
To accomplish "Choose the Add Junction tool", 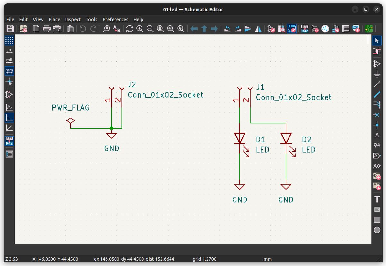I will point(377,125).
